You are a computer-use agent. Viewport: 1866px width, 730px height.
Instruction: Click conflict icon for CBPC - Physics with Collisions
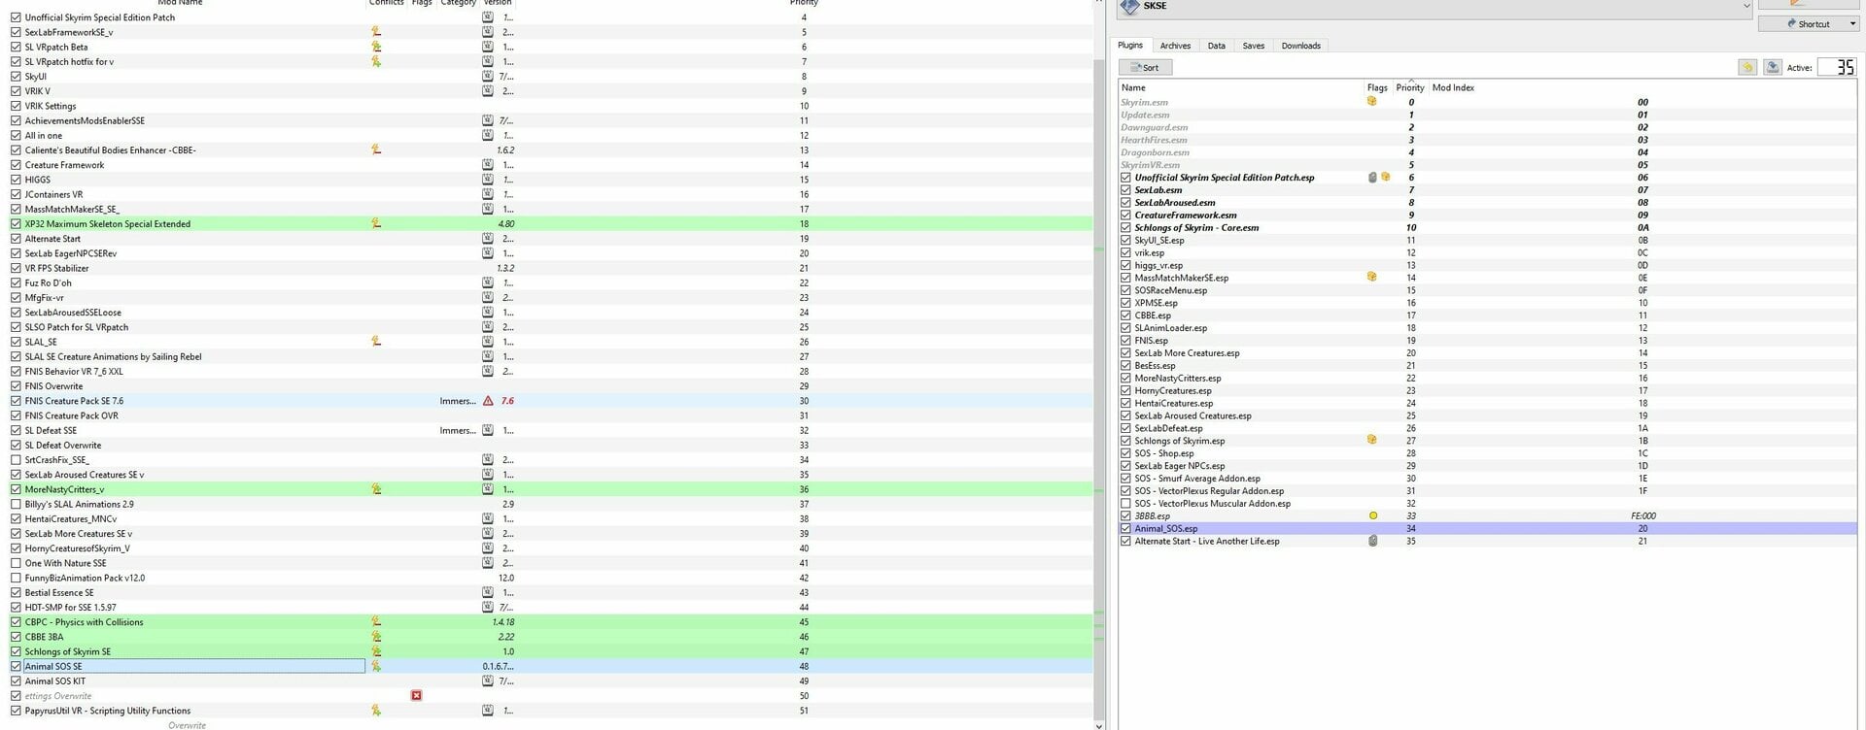click(x=376, y=622)
